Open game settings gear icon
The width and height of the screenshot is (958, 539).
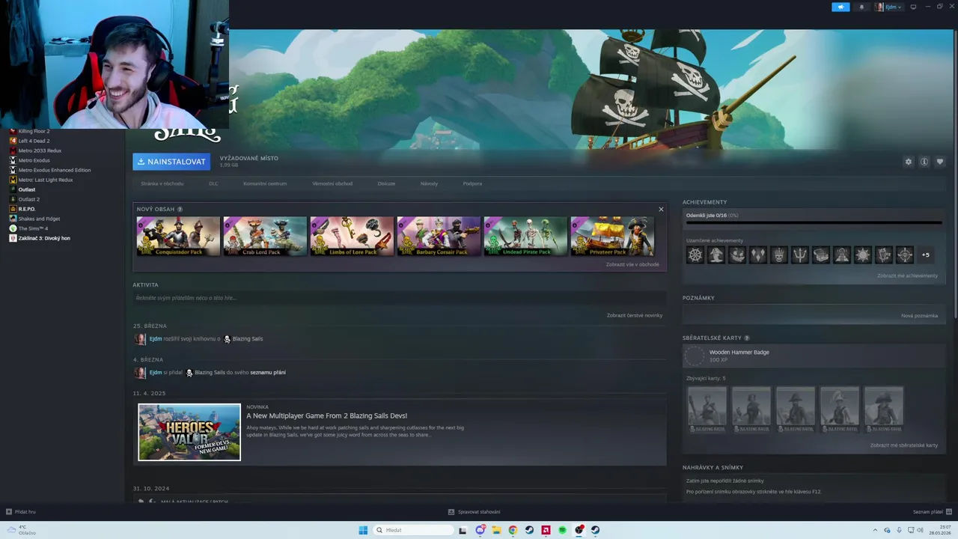click(x=909, y=162)
